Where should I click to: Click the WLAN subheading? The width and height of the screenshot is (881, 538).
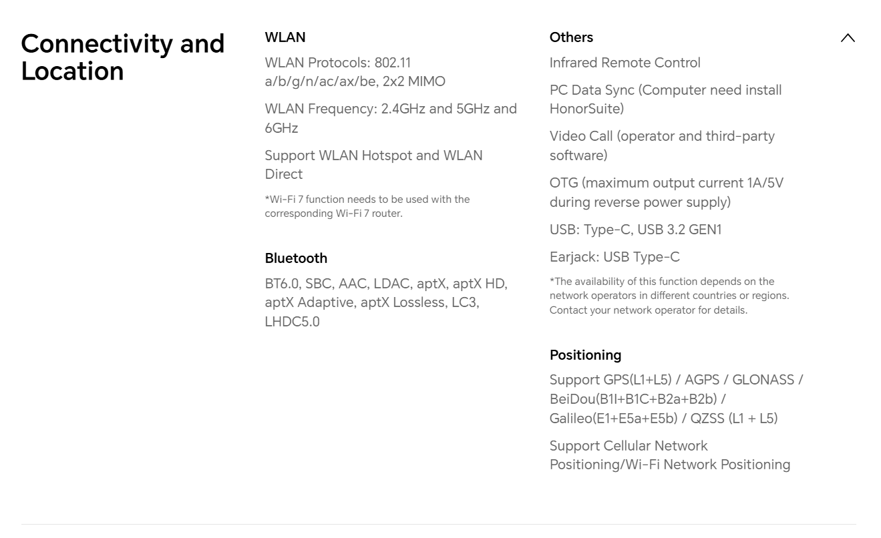pyautogui.click(x=285, y=37)
